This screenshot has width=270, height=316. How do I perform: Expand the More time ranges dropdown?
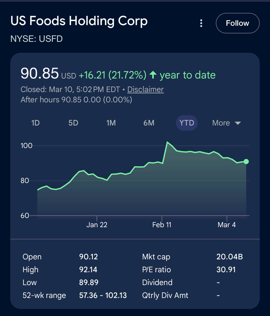point(227,123)
